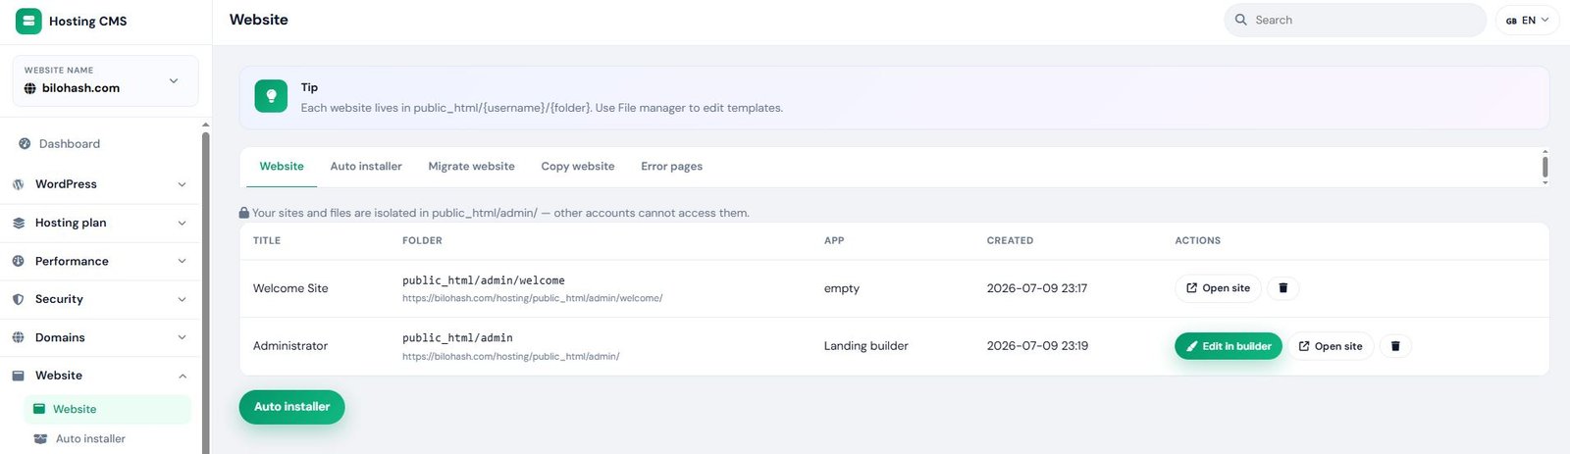Click the Dashboard gauge icon in sidebar

pyautogui.click(x=25, y=144)
